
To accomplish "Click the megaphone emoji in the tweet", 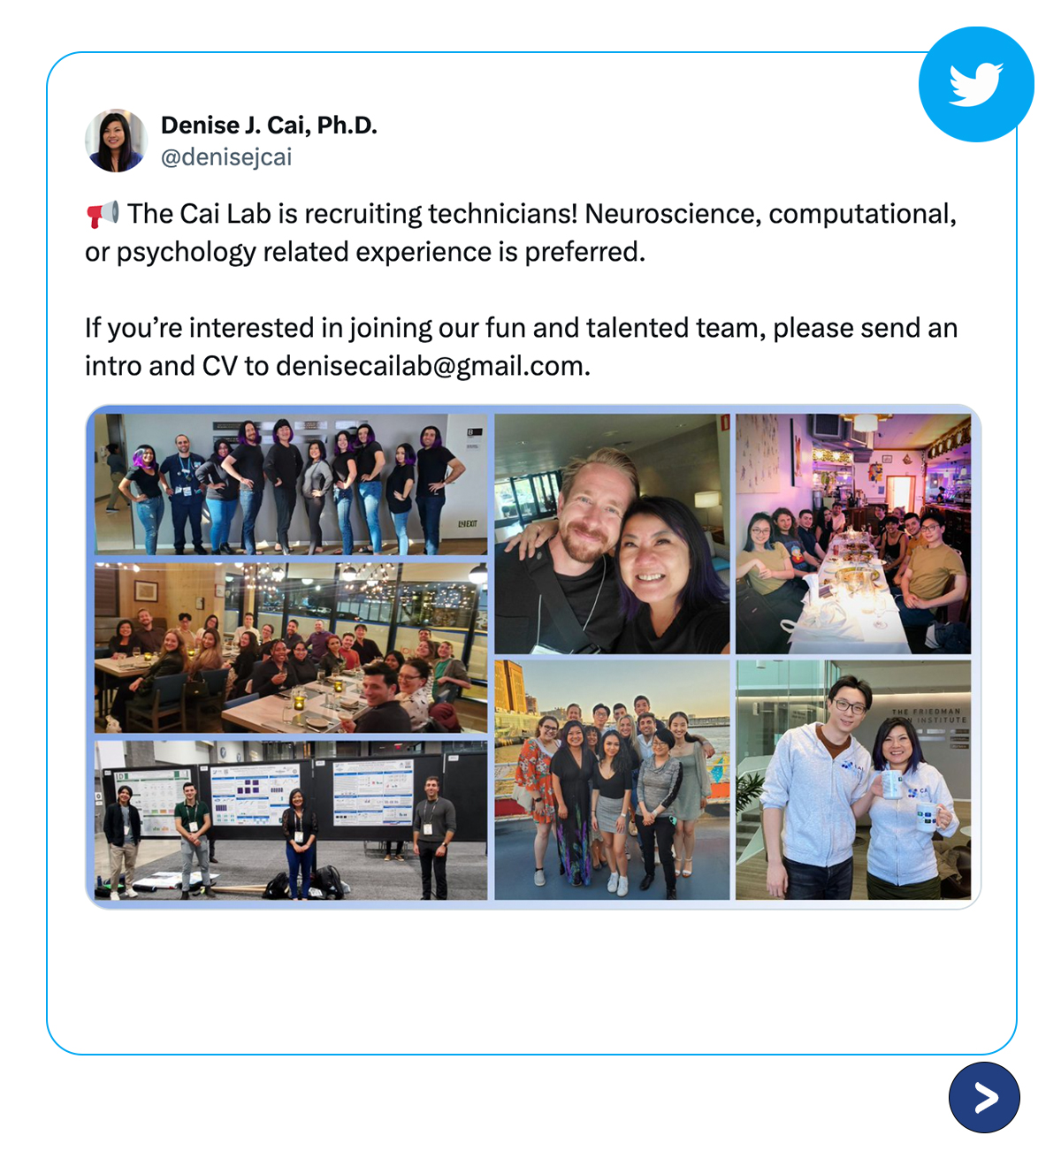I will click(x=103, y=214).
